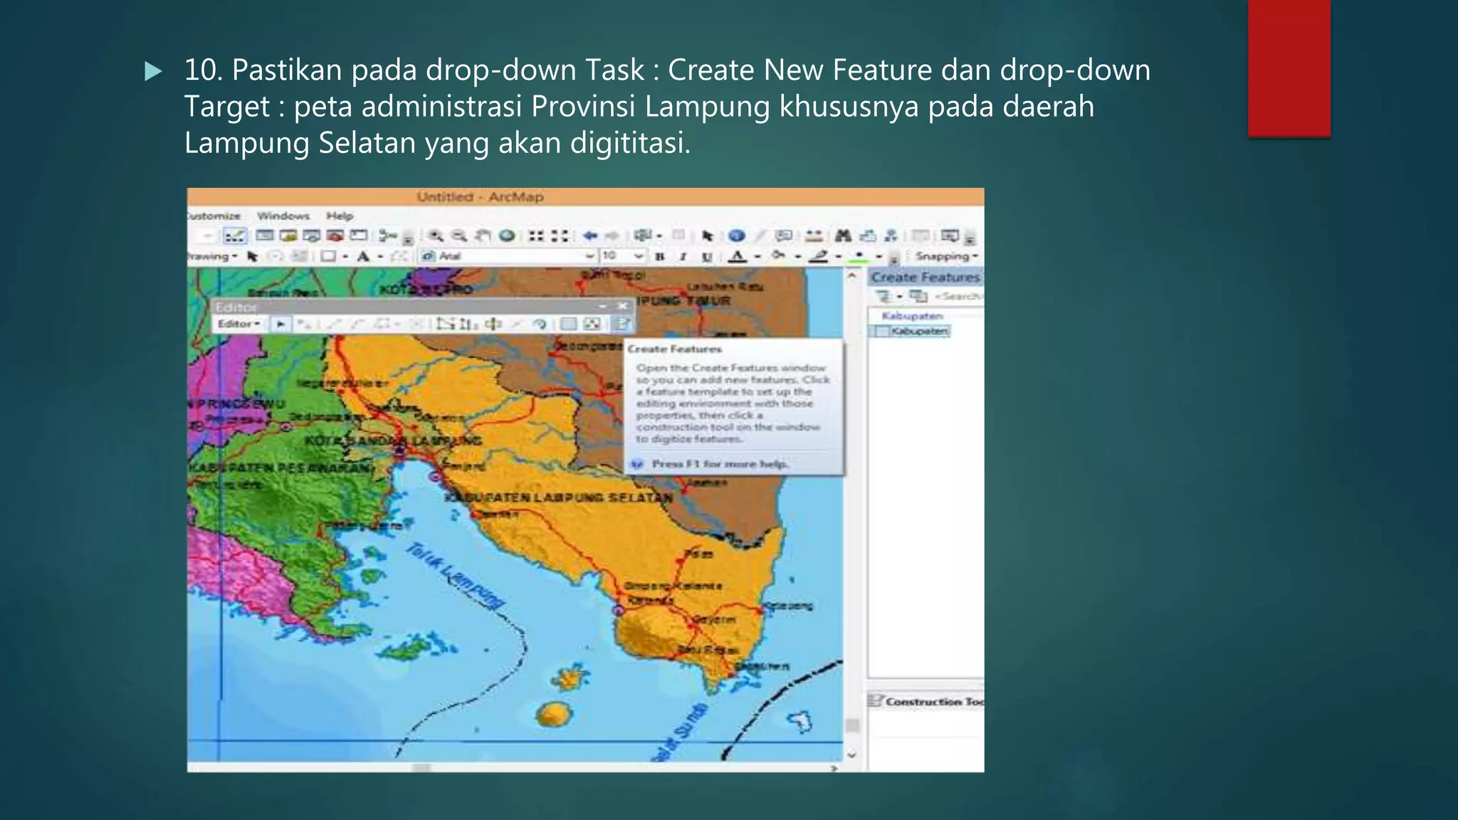The width and height of the screenshot is (1458, 820).
Task: Expand the Arial font name dropdown
Action: pos(589,256)
